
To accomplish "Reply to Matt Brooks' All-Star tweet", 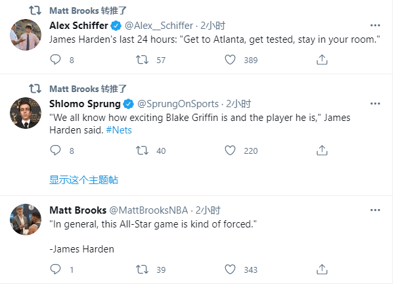I will coord(55,270).
